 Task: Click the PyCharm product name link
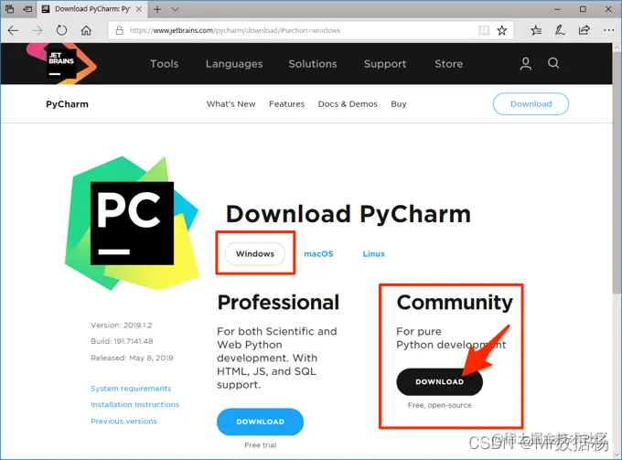(67, 104)
